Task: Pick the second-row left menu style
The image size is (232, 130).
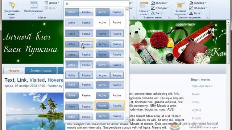Action: tap(79, 22)
